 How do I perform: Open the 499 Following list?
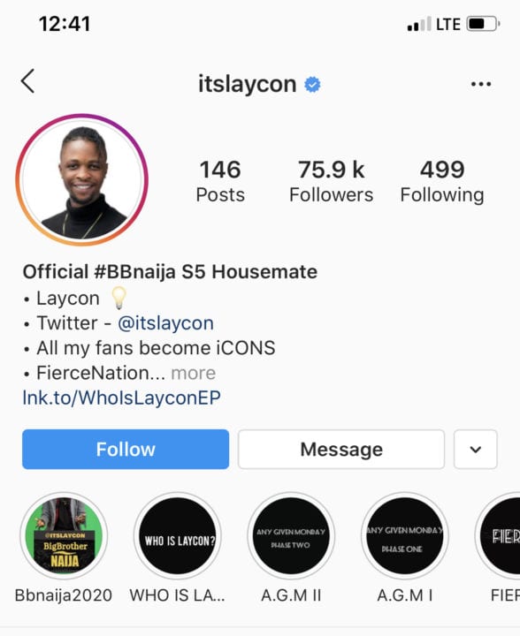coord(442,181)
